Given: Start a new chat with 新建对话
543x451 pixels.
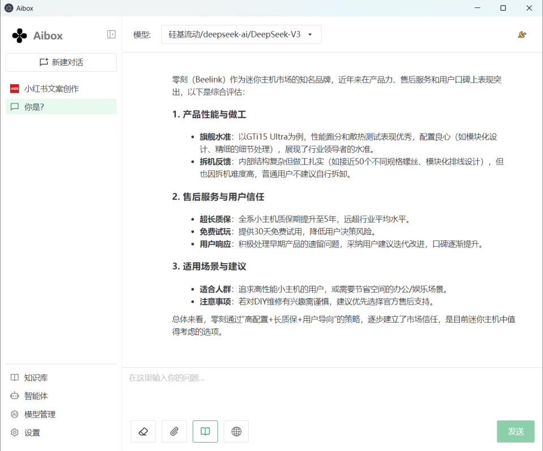Looking at the screenshot, I should click(x=61, y=62).
